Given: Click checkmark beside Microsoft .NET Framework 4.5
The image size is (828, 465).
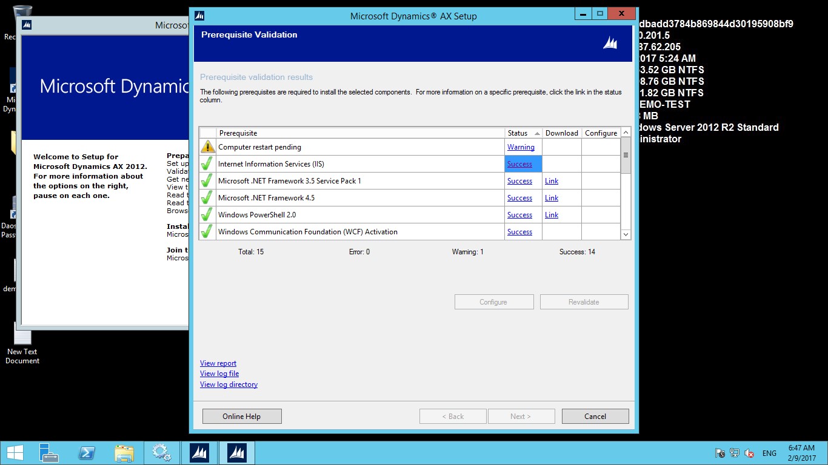Looking at the screenshot, I should [x=207, y=197].
